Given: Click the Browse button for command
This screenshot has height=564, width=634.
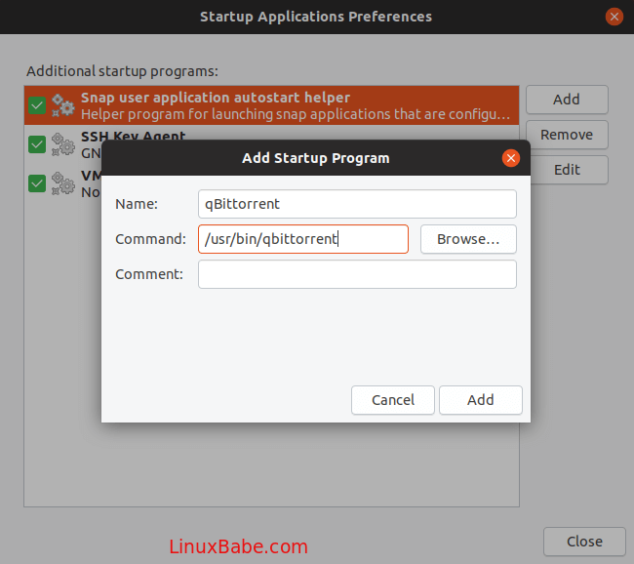Looking at the screenshot, I should click(x=468, y=239).
